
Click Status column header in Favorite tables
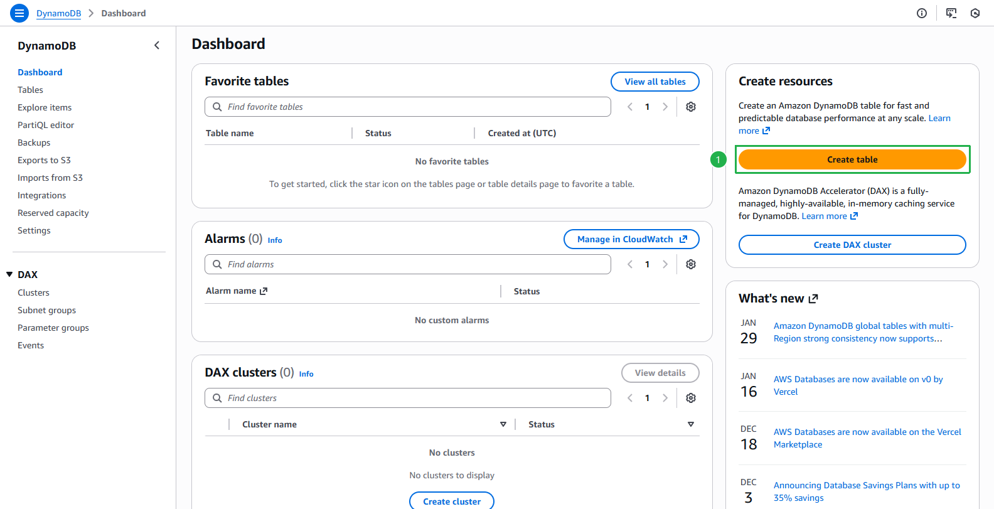[378, 133]
